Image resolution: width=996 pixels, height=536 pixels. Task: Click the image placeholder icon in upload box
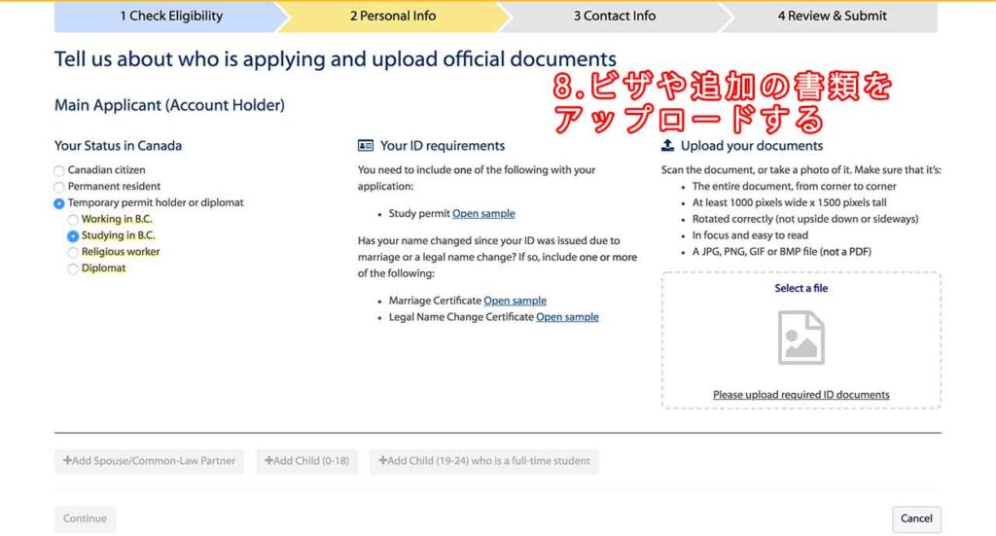(800, 339)
